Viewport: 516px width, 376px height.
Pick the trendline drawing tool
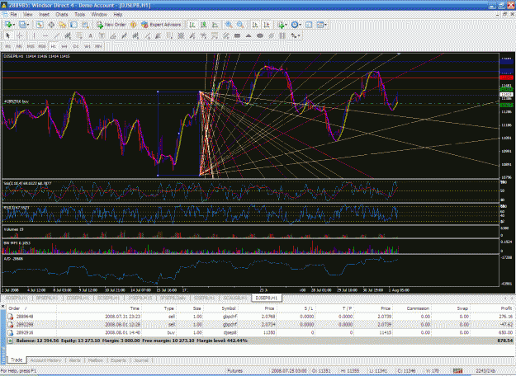(x=57, y=35)
